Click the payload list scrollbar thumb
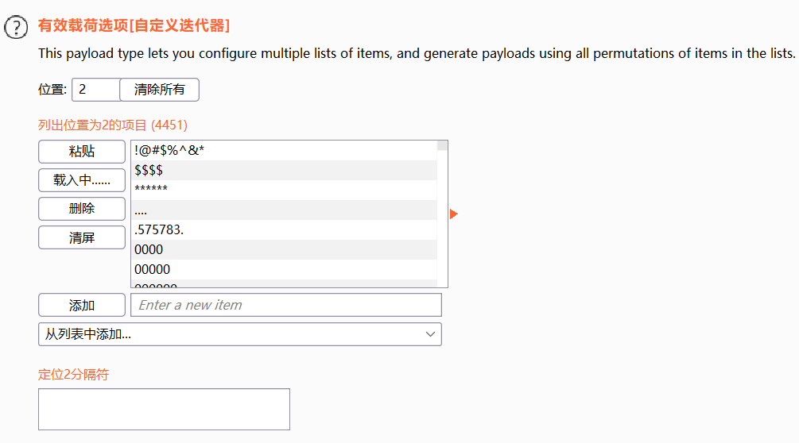The image size is (799, 443). point(443,146)
